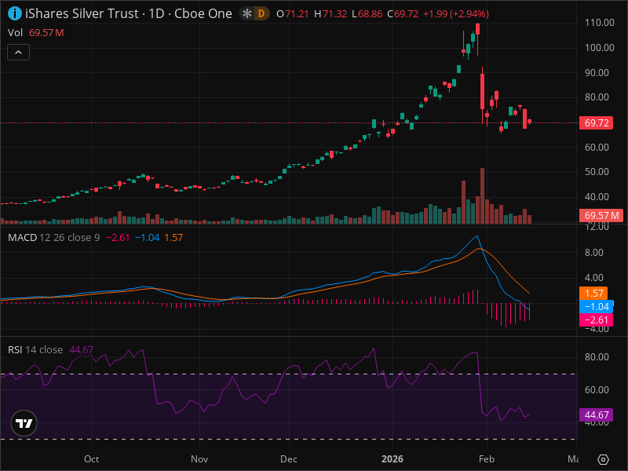Open chart settings hexagon gear icon

coord(603,459)
